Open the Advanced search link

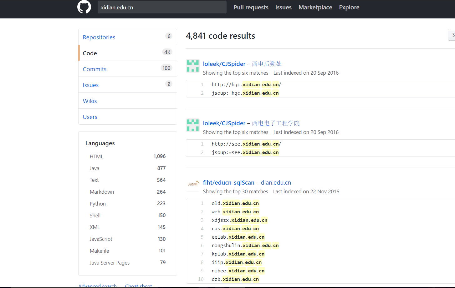pyautogui.click(x=97, y=286)
